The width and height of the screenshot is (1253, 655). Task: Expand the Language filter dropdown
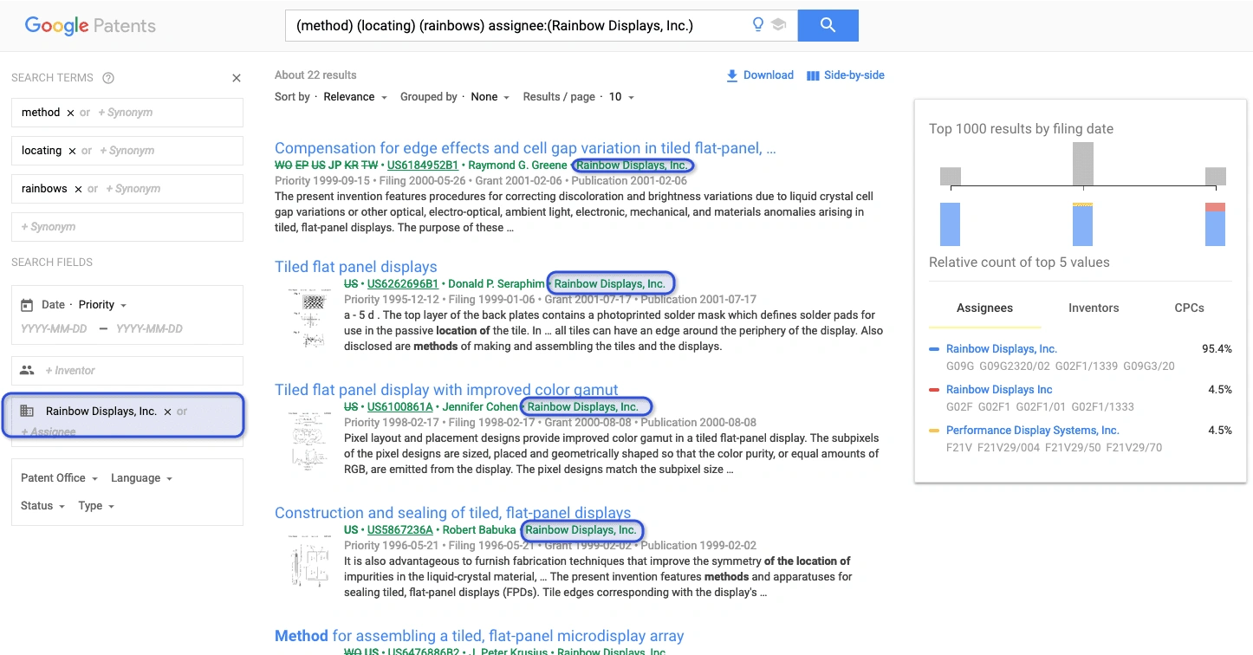coord(141,478)
